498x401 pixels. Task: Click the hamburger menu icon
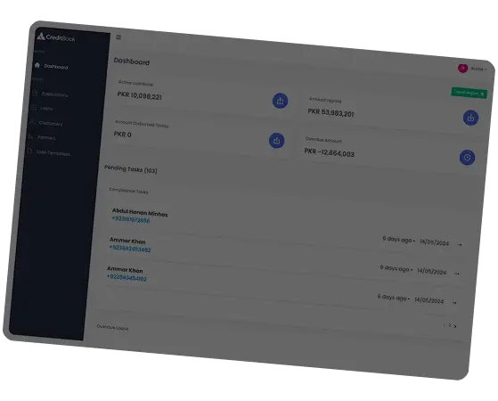[x=118, y=37]
